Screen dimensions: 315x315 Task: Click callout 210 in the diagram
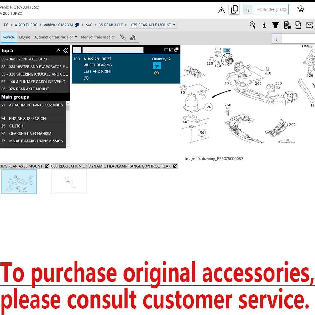click(268, 73)
